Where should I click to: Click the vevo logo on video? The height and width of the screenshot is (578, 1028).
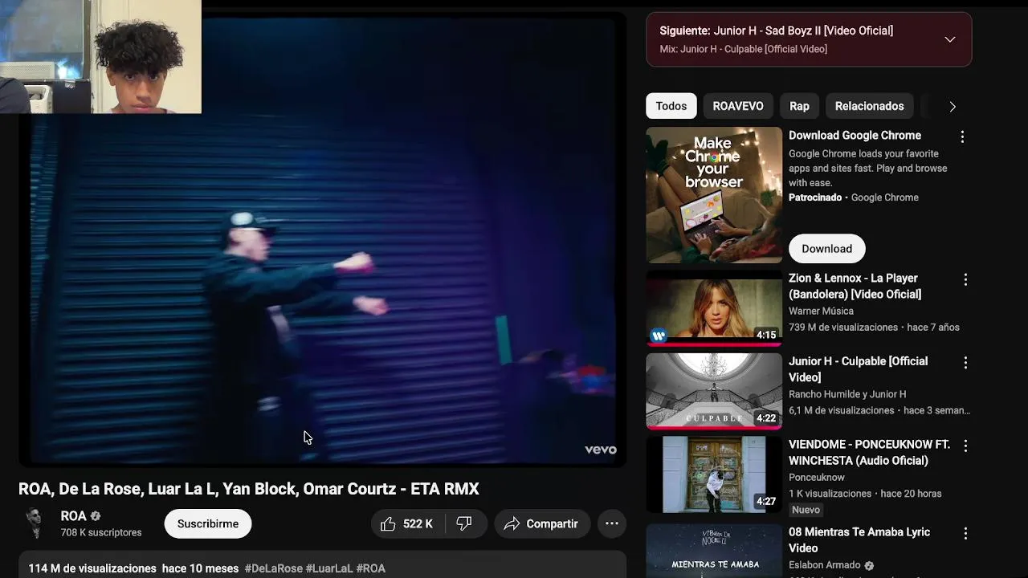tap(600, 450)
